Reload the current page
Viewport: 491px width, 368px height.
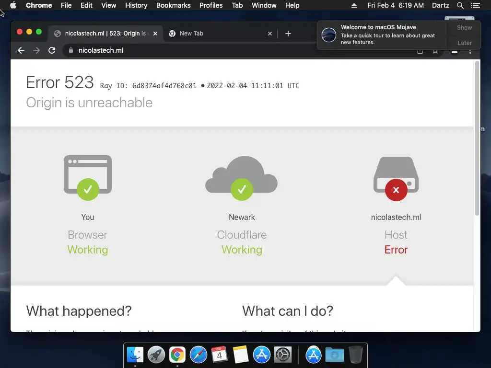pos(52,50)
